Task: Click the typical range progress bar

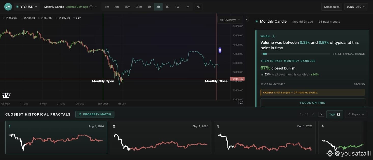Action: [295, 54]
